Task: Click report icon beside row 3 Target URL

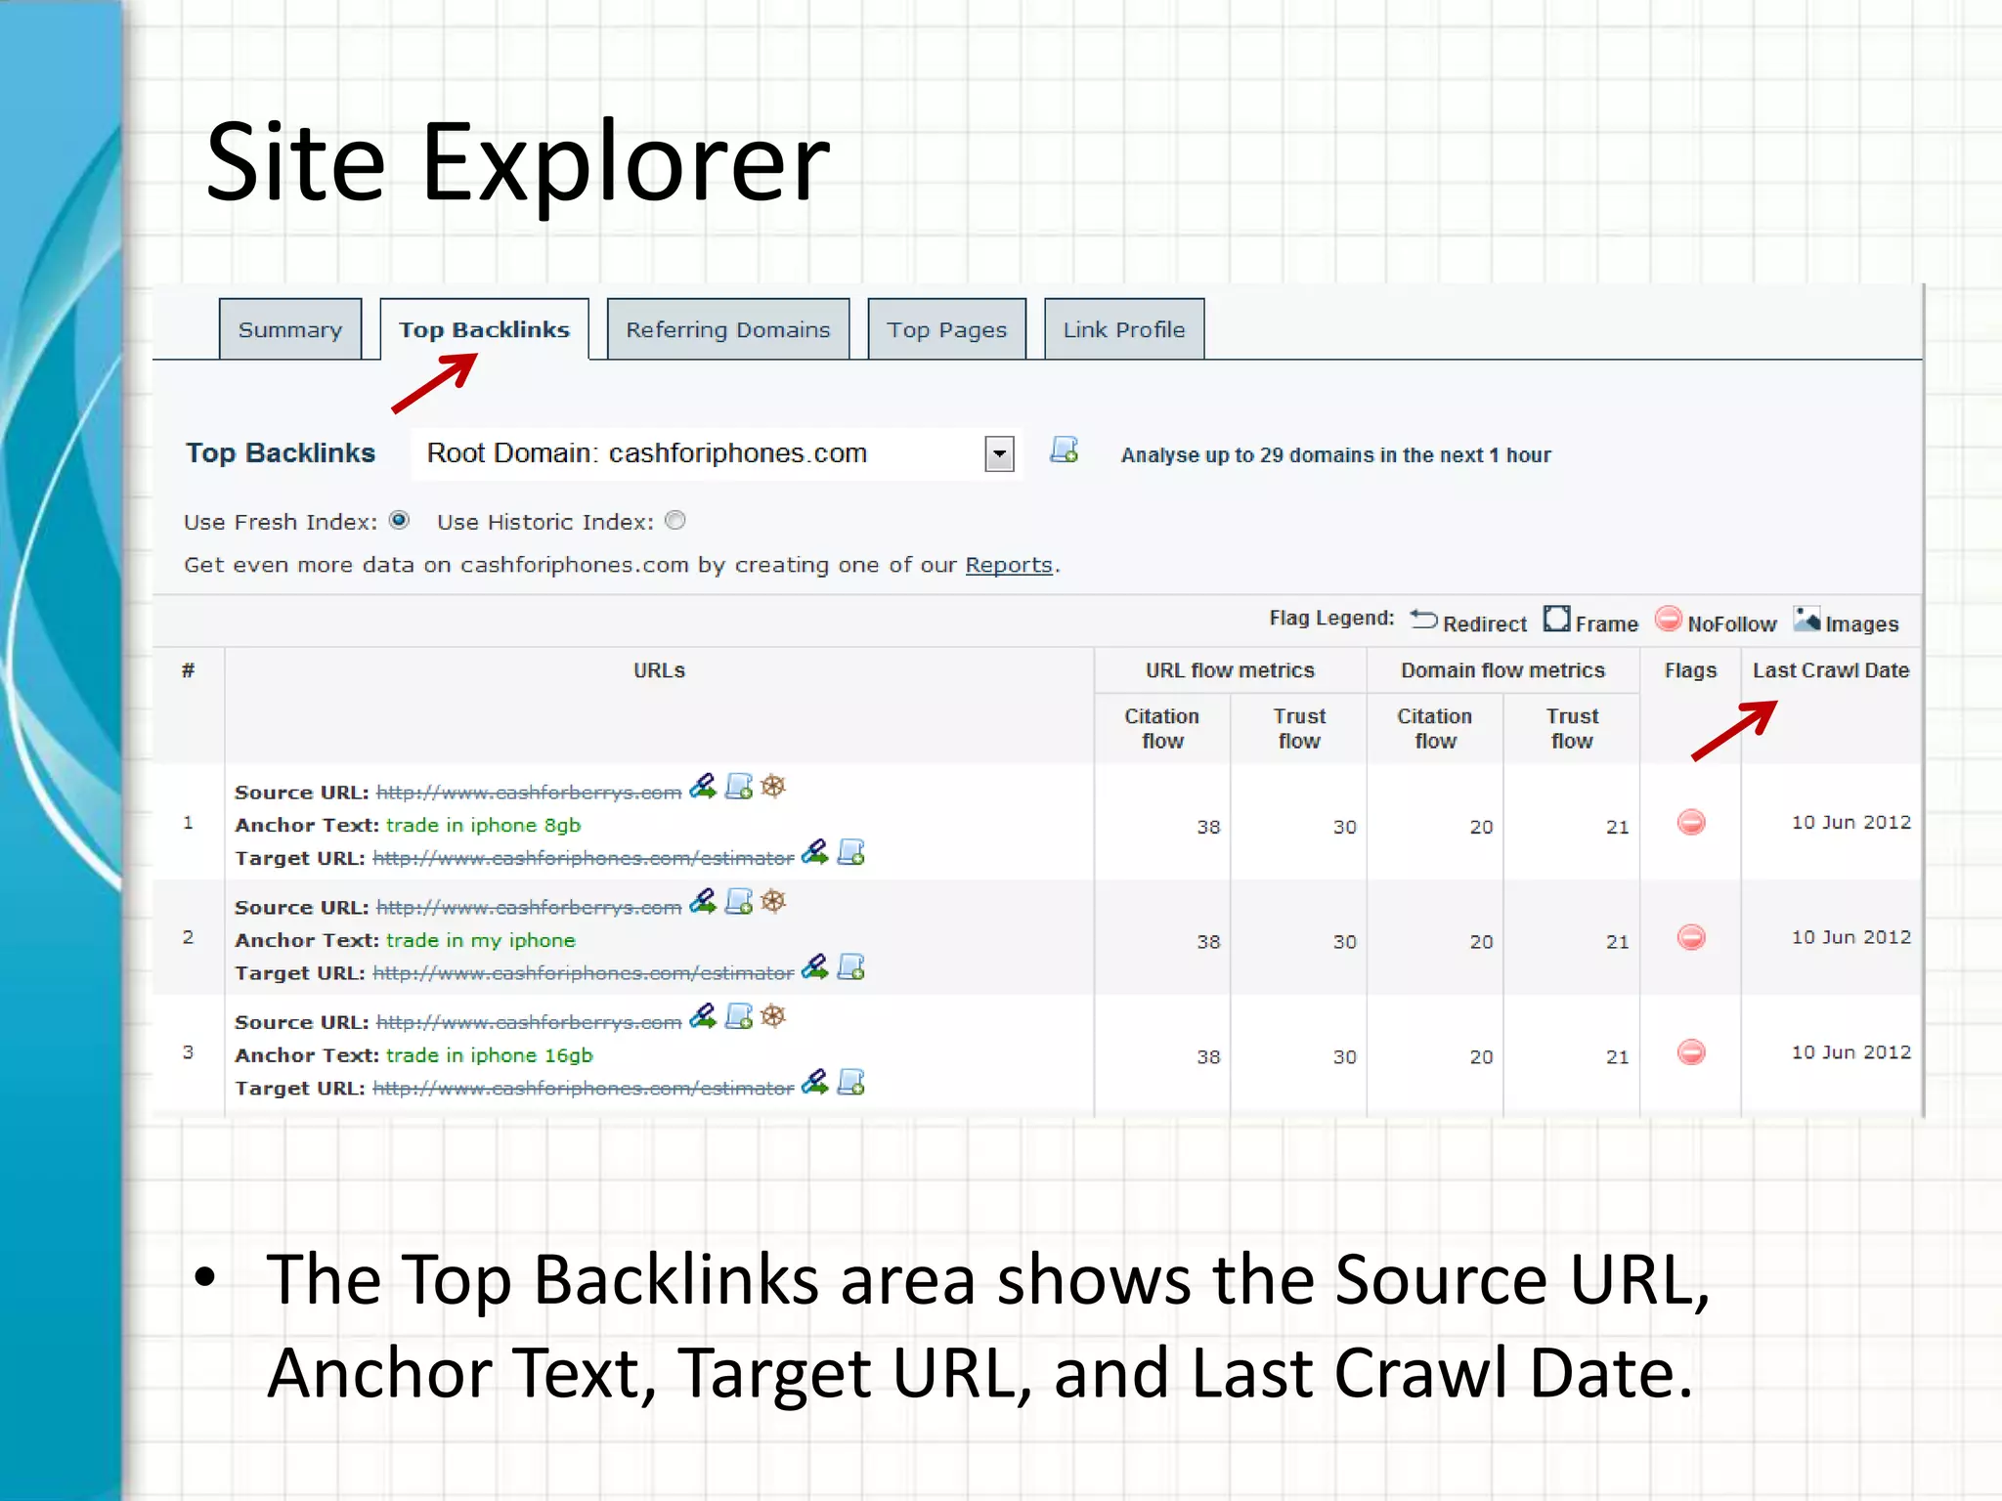Action: [851, 1082]
